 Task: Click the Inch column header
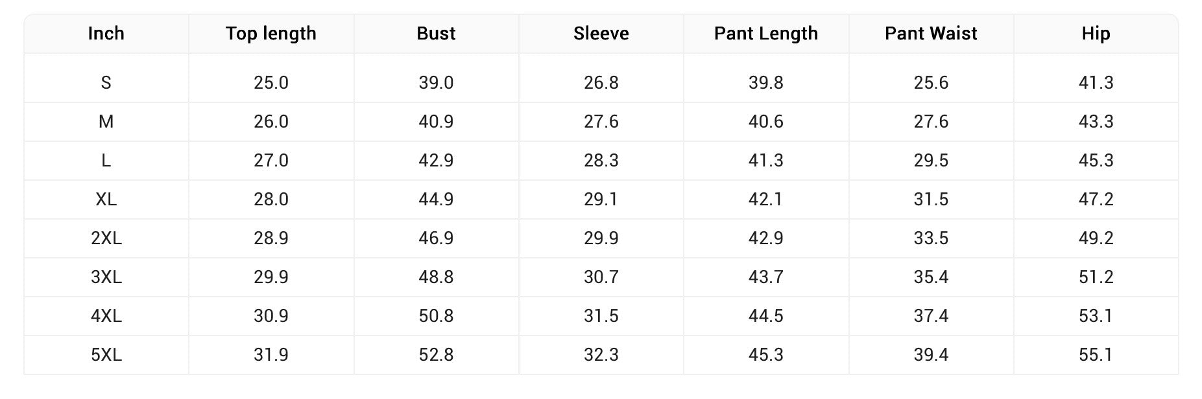click(106, 34)
